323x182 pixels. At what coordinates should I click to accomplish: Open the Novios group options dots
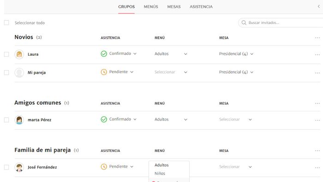317,38
